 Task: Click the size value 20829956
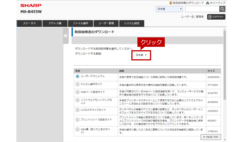(x=213, y=77)
